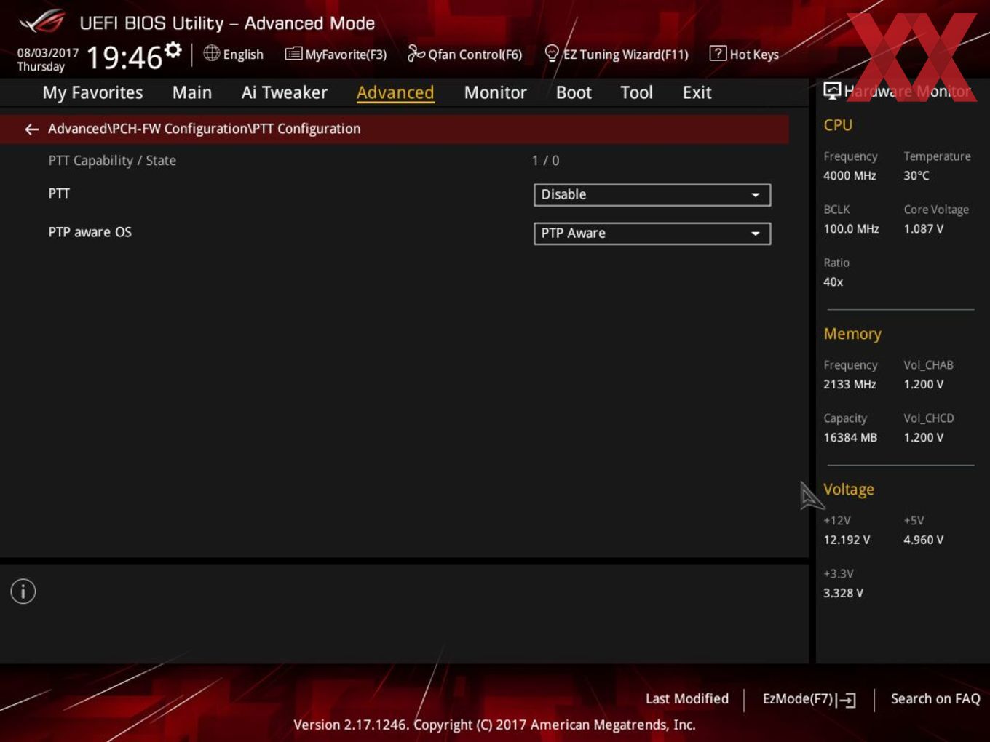
Task: Click the EZ Tuning Wizard bulb icon
Action: (x=552, y=54)
